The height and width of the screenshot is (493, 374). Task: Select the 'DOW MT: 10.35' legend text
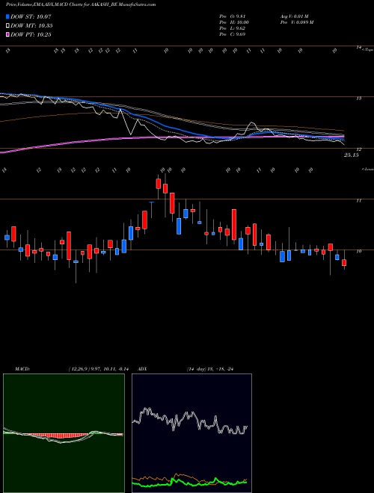[x=31, y=26]
